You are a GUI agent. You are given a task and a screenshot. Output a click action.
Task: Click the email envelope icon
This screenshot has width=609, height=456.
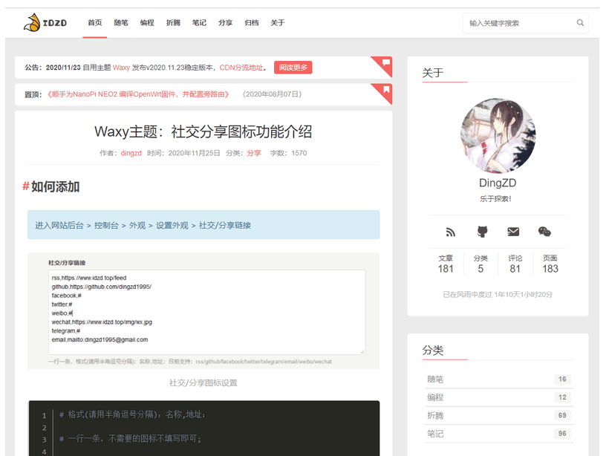[513, 232]
